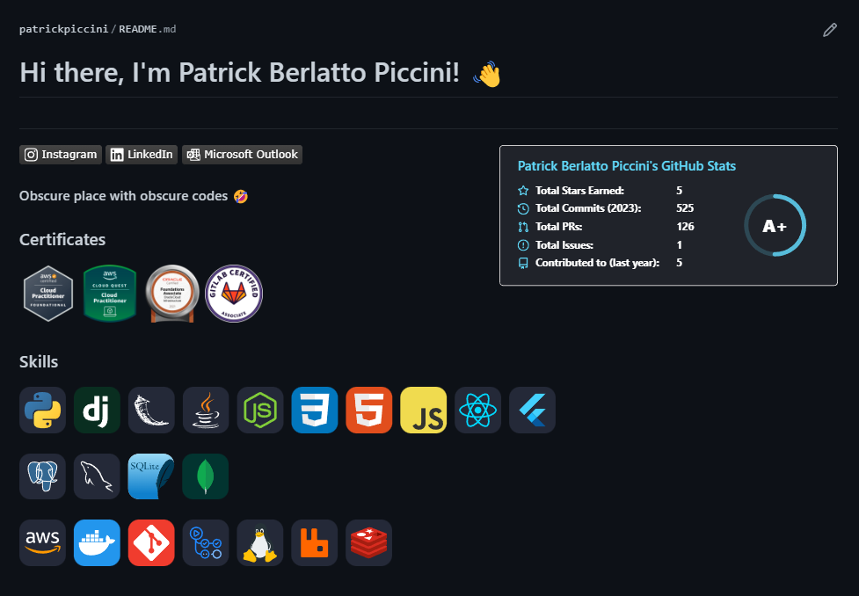Screen dimensions: 859x596
Task: Click the Flutter skill icon
Action: (x=532, y=410)
